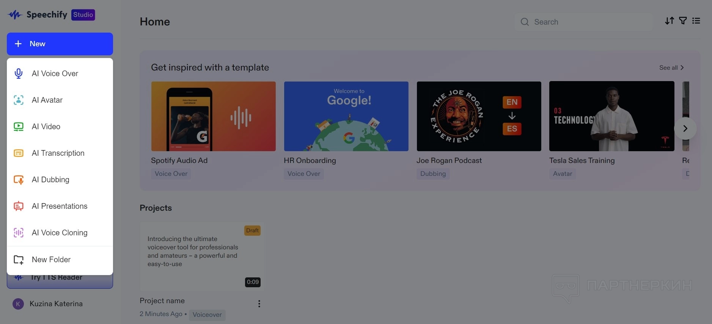Screen dimensions: 712x324
Task: Click the blue New button
Action: (60, 44)
